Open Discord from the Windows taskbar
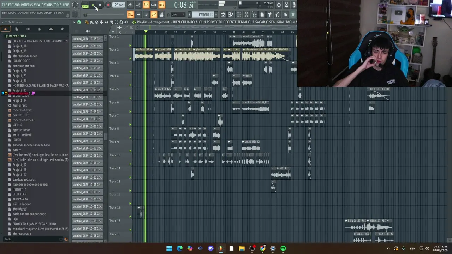 210,248
